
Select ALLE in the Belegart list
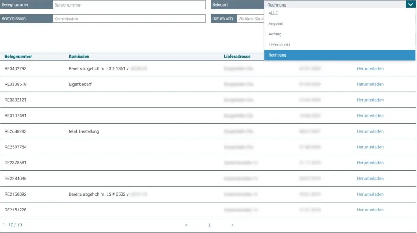click(273, 13)
